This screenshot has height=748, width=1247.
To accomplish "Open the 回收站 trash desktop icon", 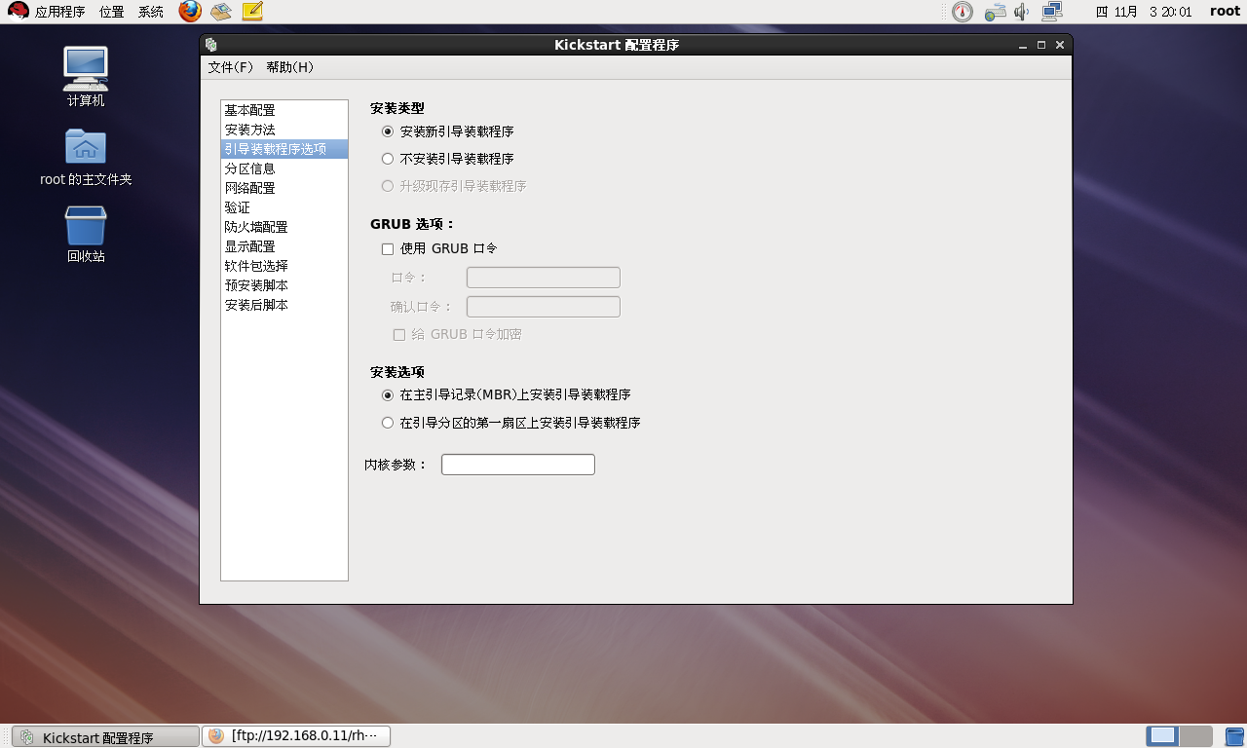I will (86, 235).
